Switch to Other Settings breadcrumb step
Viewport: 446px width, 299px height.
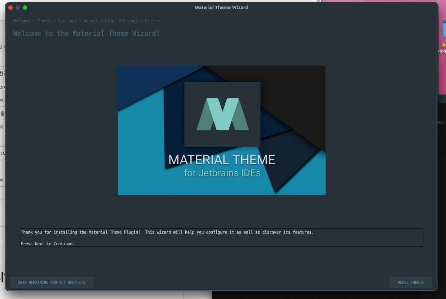pyautogui.click(x=121, y=21)
